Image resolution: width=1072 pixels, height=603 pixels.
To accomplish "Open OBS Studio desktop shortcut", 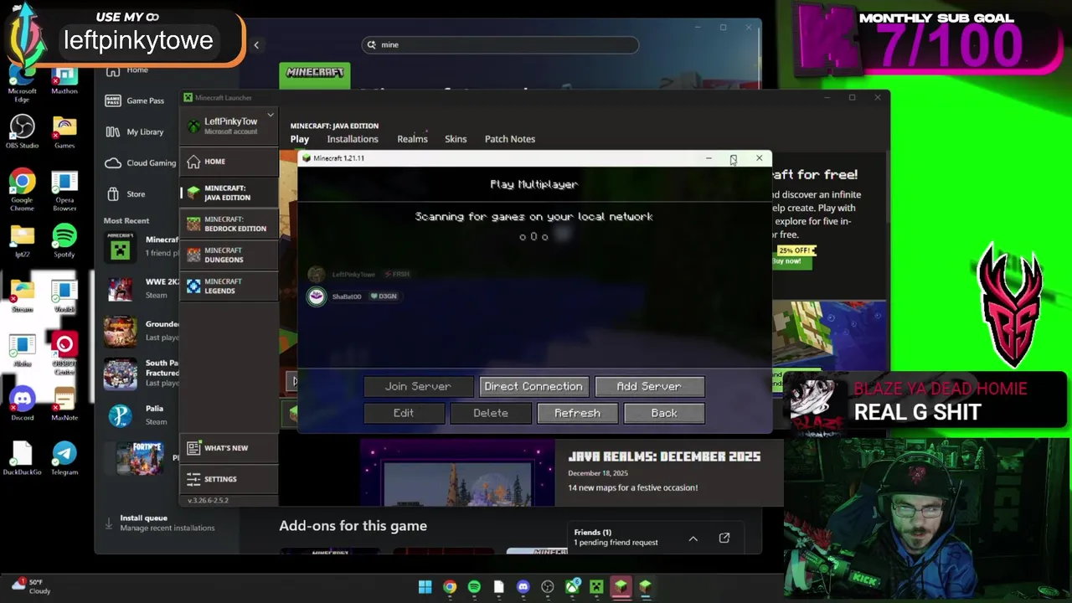I will (23, 132).
